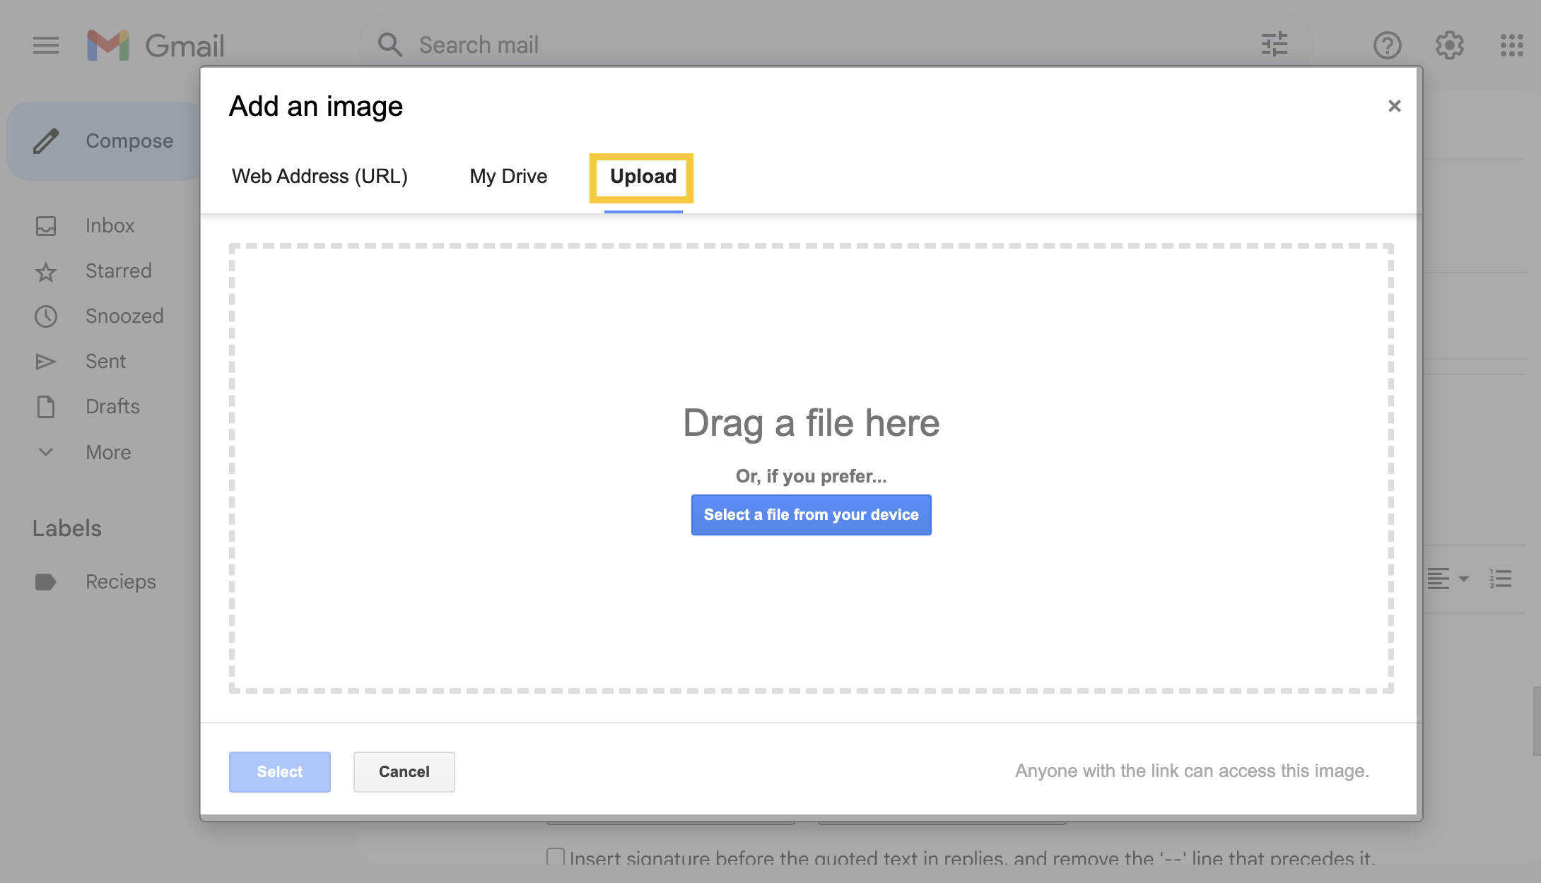Expand the Labels section

click(x=66, y=527)
